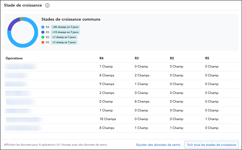Click the R5 column header
Screen dimensions: 242x150
[207, 58]
